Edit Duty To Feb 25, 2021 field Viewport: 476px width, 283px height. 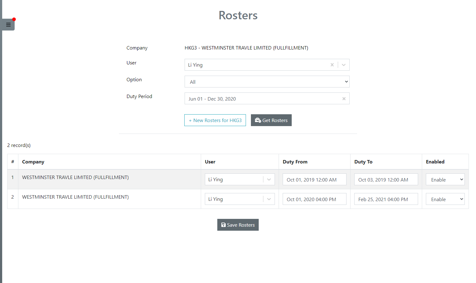click(386, 199)
